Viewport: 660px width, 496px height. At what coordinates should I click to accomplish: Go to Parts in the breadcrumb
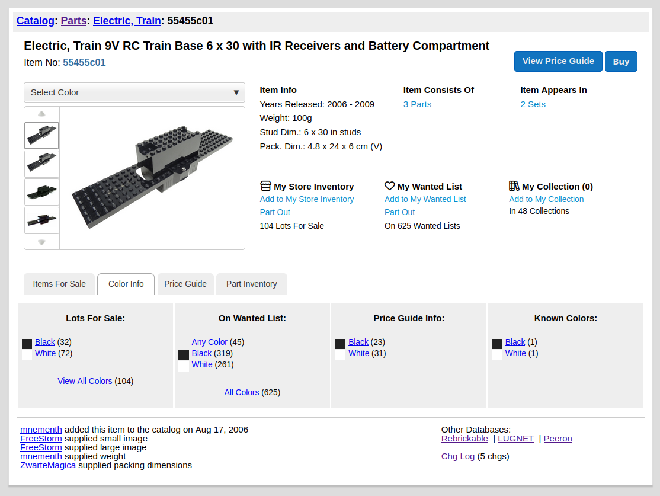coord(73,21)
